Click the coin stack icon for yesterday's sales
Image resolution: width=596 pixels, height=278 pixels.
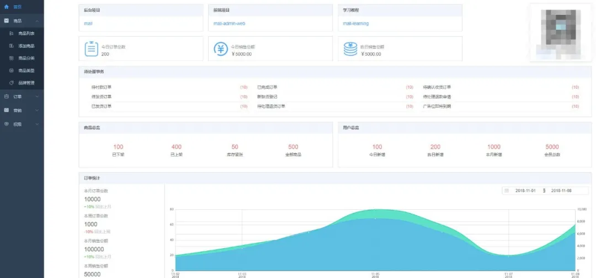350,49
